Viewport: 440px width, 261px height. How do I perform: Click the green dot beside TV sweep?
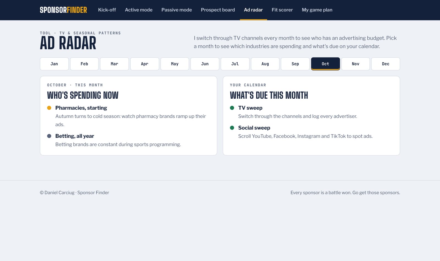232,108
